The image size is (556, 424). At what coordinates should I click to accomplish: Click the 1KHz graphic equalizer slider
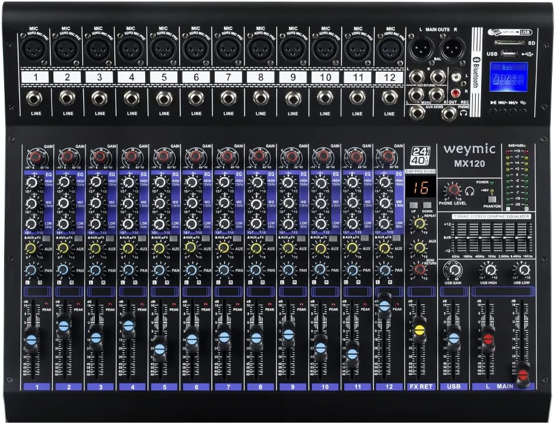pos(492,237)
